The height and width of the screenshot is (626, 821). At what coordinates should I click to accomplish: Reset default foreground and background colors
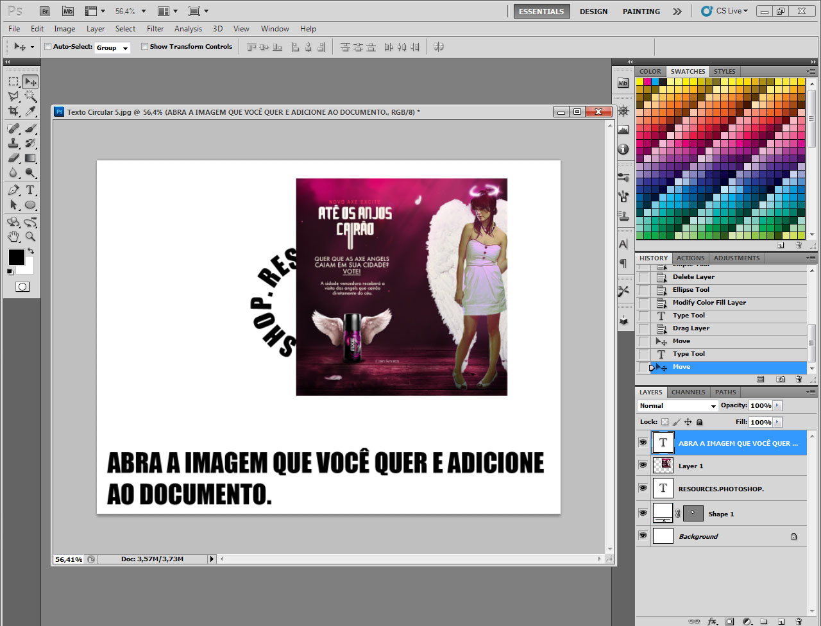pyautogui.click(x=10, y=271)
